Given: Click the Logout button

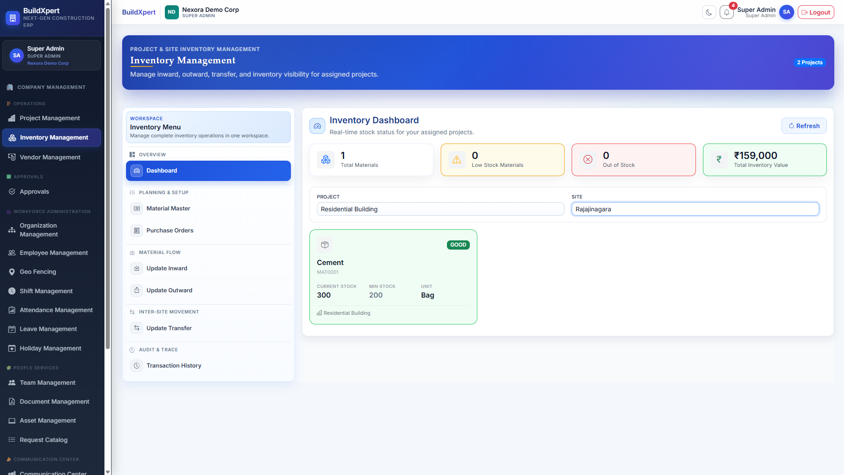Looking at the screenshot, I should point(816,12).
